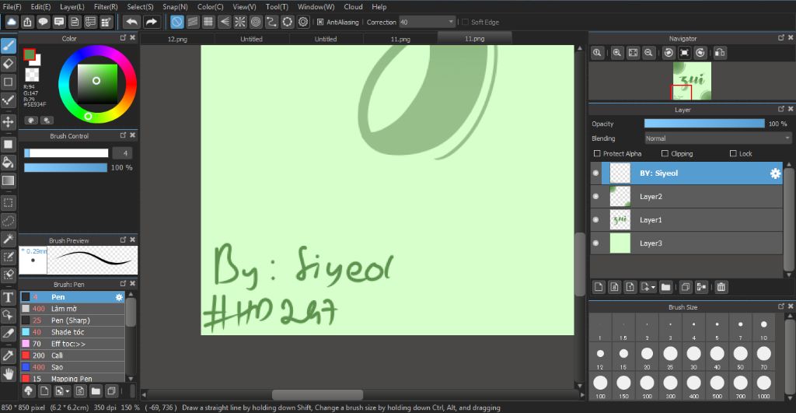
Task: Zoom out using Navigator minus magnifier
Action: (648, 53)
